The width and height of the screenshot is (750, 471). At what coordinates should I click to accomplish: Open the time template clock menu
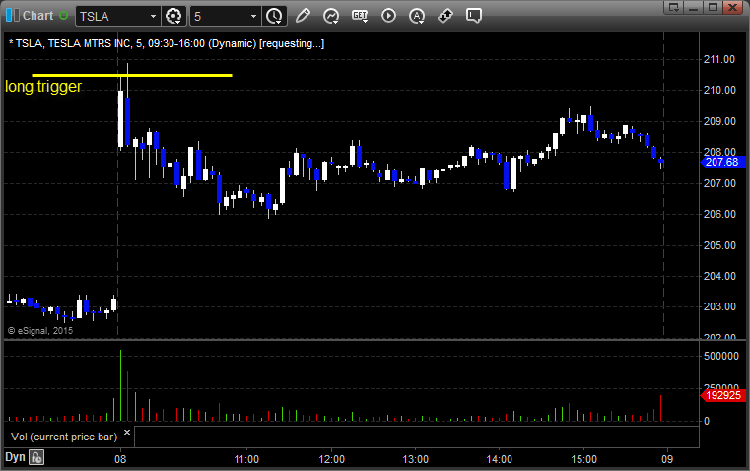point(274,16)
